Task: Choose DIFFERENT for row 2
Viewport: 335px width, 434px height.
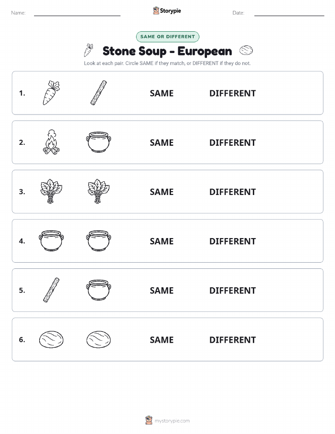Action: [x=232, y=142]
